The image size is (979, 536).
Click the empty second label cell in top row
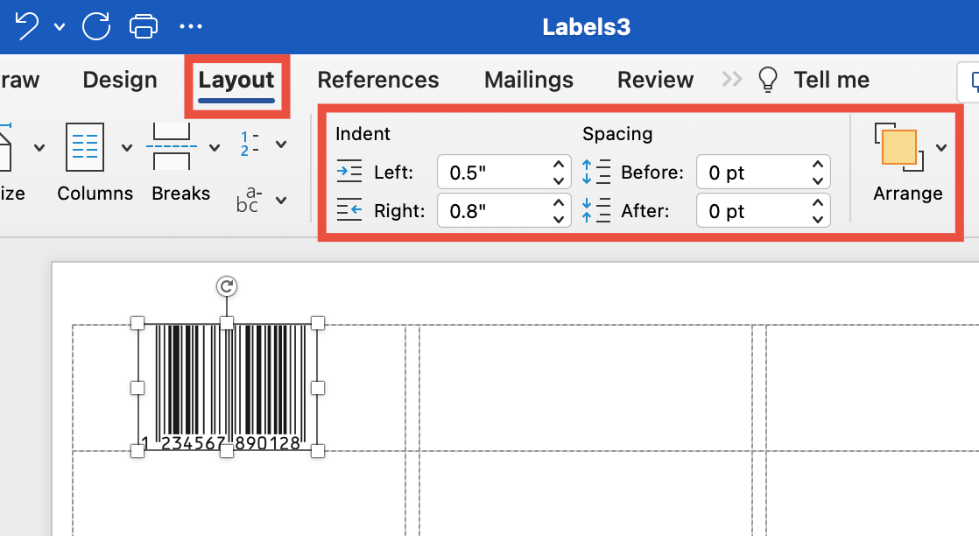point(586,387)
